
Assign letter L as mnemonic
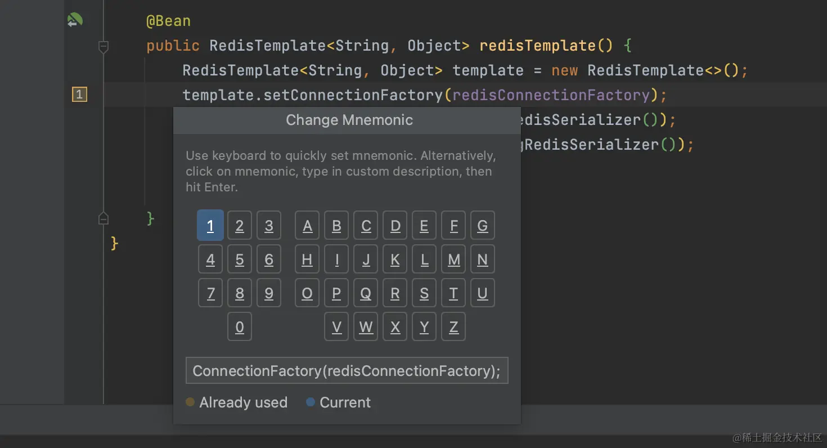[424, 259]
